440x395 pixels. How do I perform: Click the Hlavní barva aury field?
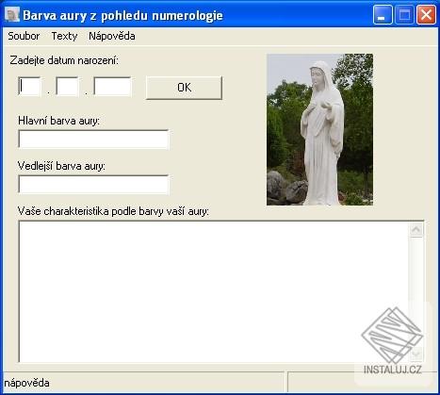pos(93,139)
